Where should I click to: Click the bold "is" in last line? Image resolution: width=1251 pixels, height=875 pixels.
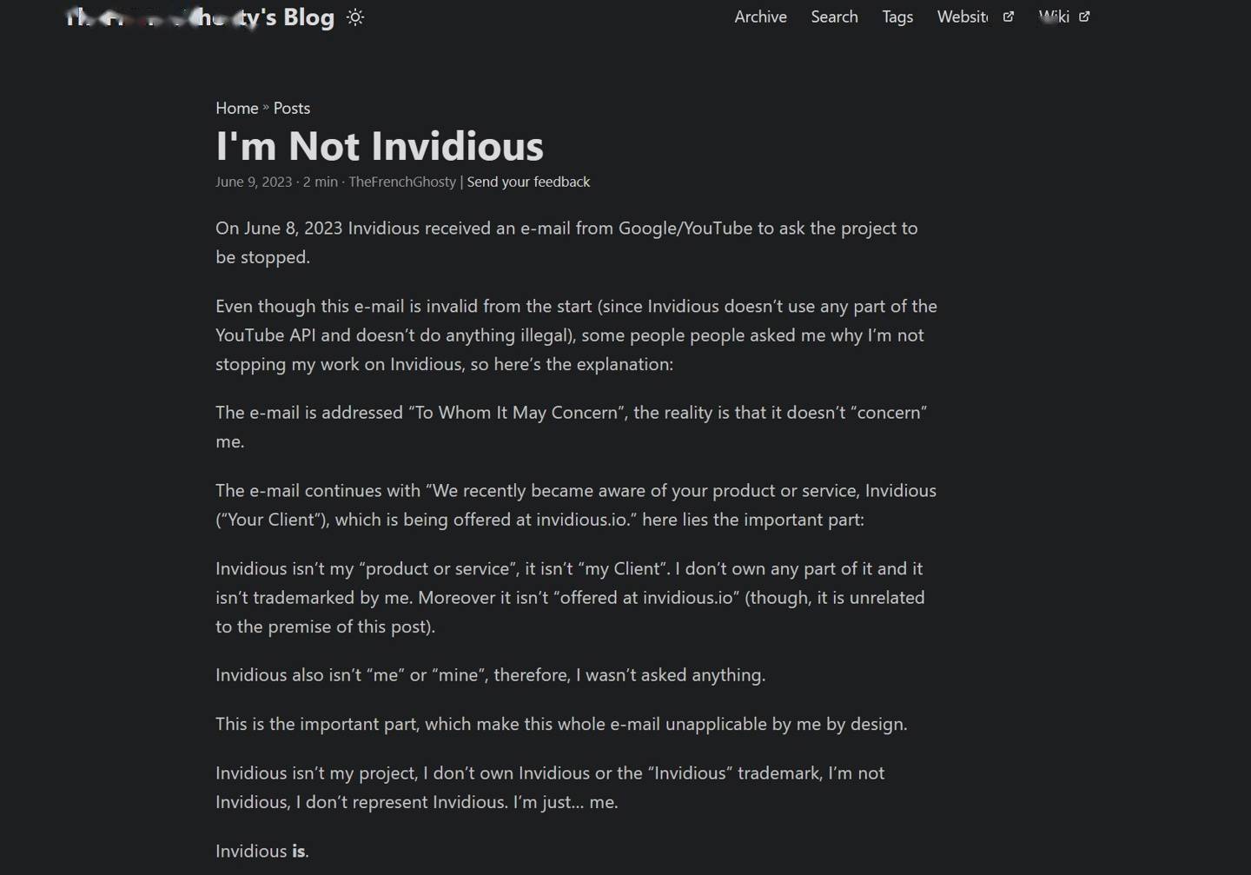tap(299, 852)
